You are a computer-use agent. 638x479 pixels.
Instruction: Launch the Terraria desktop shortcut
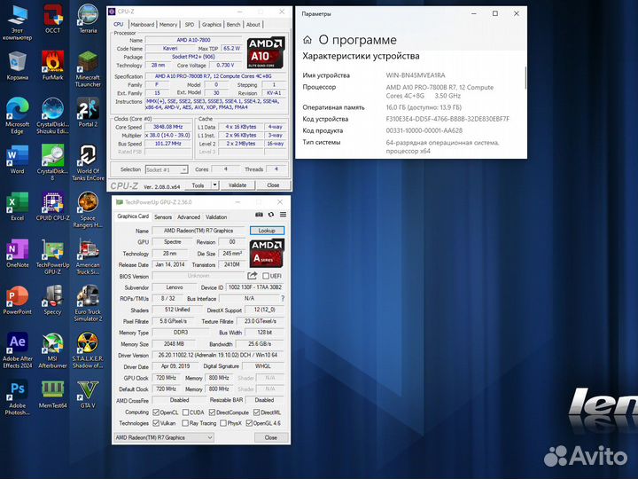pos(88,19)
